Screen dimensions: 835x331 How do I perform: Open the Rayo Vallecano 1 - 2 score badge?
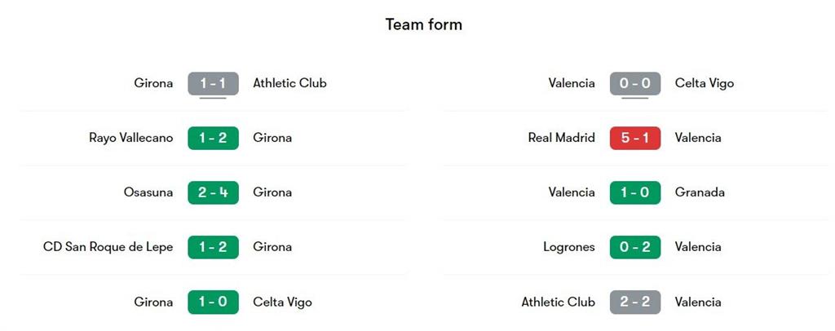pos(213,138)
